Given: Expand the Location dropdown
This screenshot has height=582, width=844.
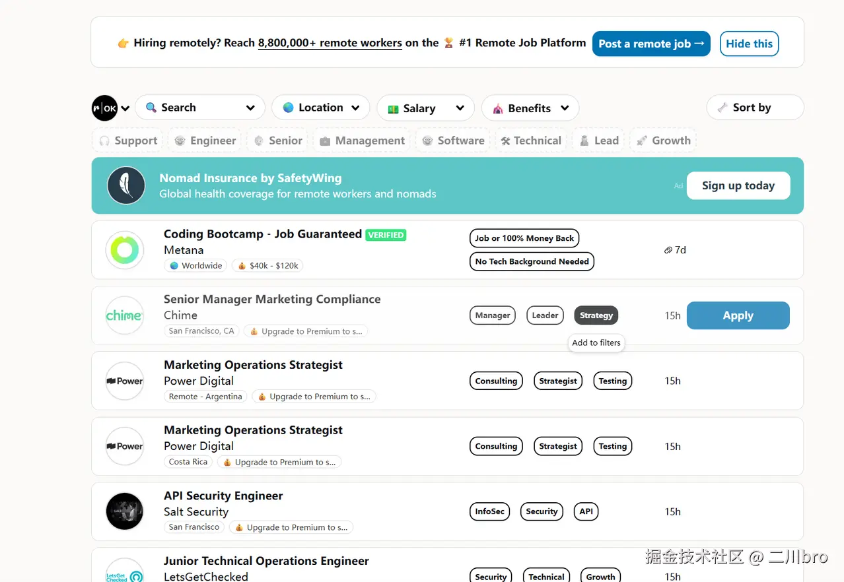Looking at the screenshot, I should point(320,108).
